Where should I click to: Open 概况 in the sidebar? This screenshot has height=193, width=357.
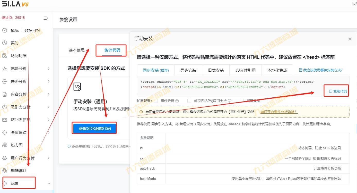pyautogui.click(x=15, y=30)
